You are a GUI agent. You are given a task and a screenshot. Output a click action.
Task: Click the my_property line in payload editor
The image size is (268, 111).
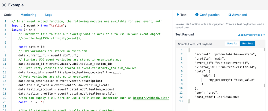click(231, 80)
